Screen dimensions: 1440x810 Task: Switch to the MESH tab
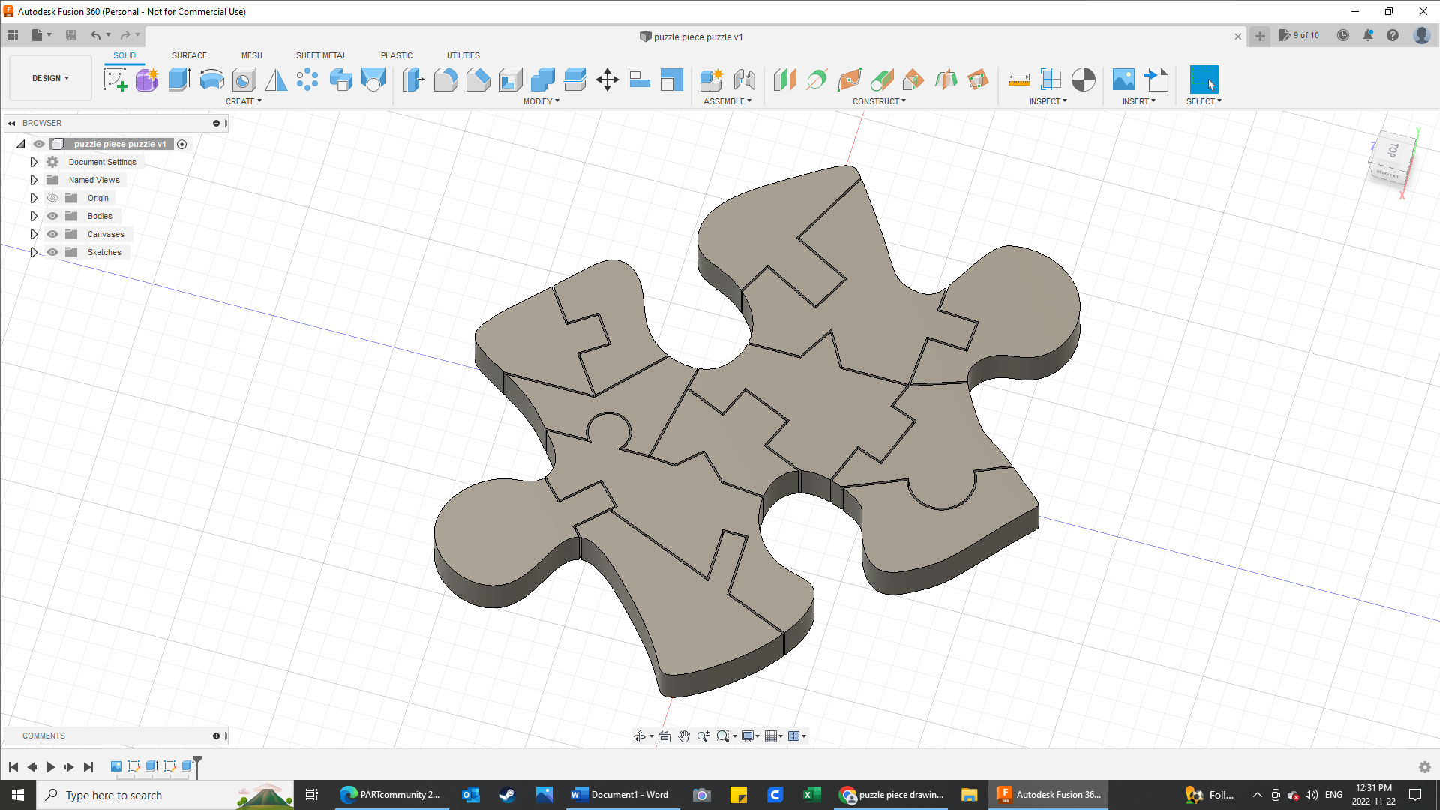point(251,55)
